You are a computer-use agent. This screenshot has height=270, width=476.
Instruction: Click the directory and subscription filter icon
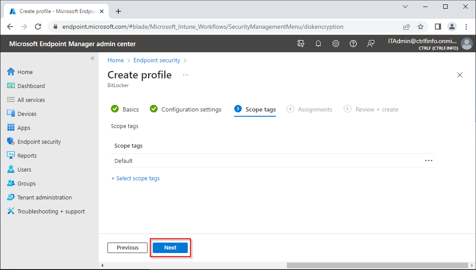pyautogui.click(x=300, y=44)
